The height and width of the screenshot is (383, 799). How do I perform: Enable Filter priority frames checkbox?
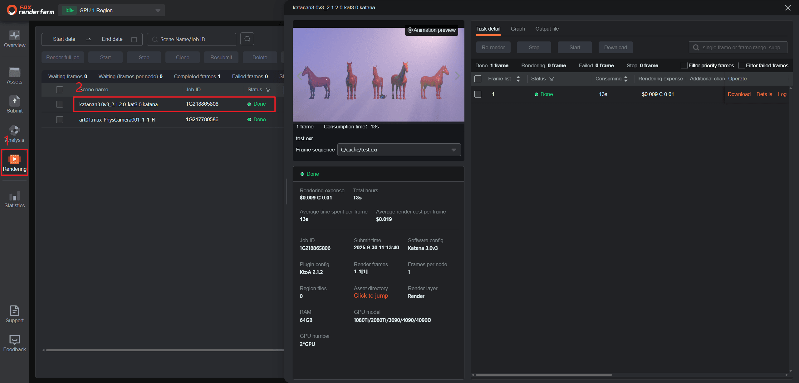pos(684,65)
